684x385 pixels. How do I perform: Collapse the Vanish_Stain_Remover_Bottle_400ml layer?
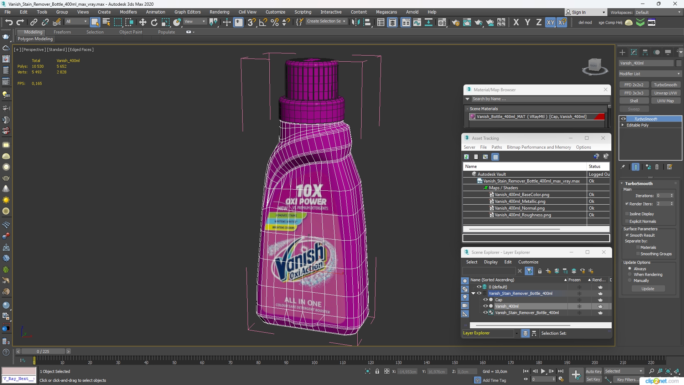[473, 293]
